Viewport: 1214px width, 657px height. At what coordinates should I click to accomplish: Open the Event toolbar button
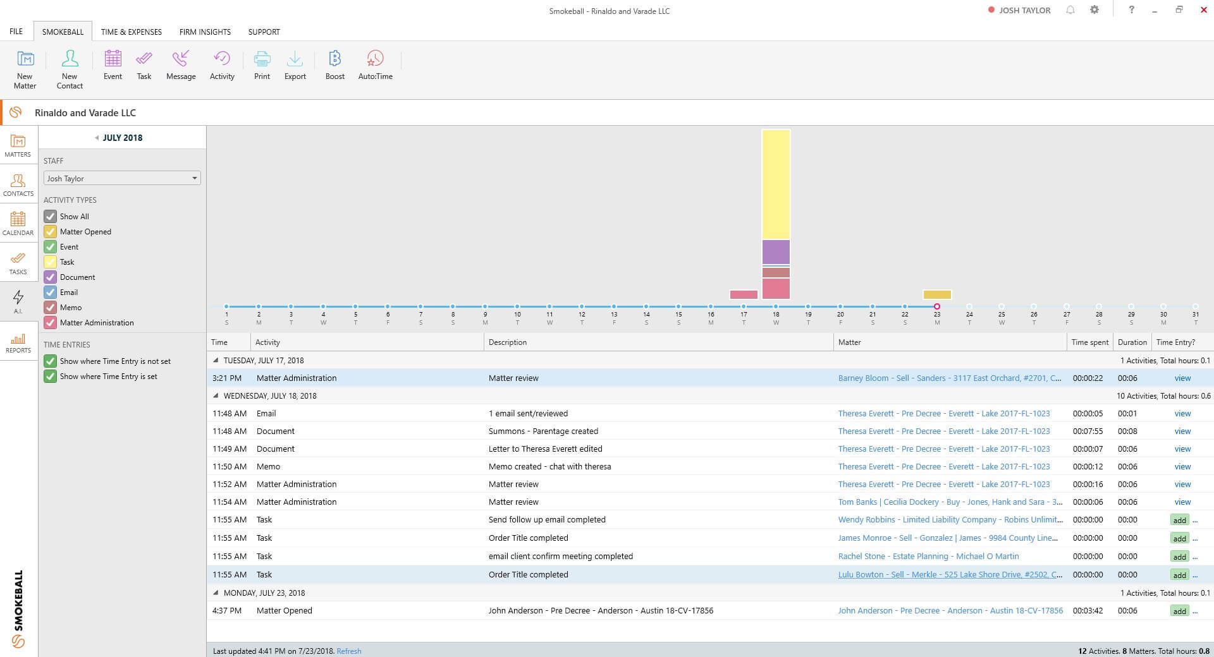pyautogui.click(x=113, y=65)
